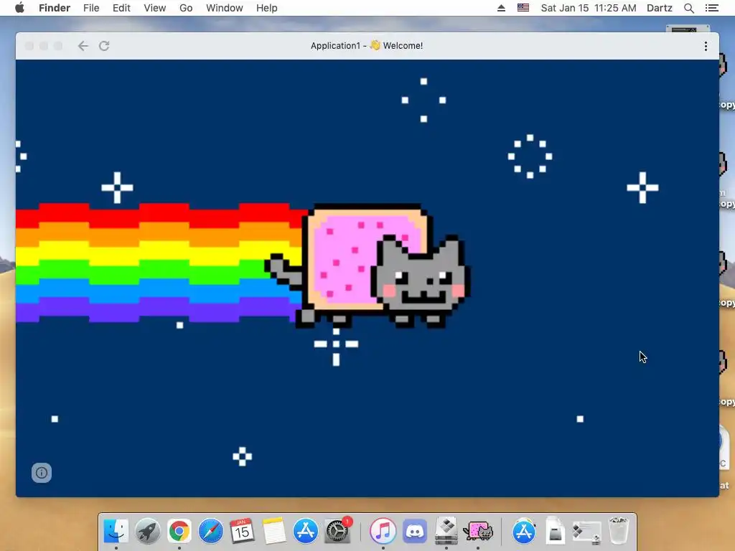Image resolution: width=735 pixels, height=551 pixels.
Task: Click the Nyan Cat app icon in the dock
Action: point(478,532)
